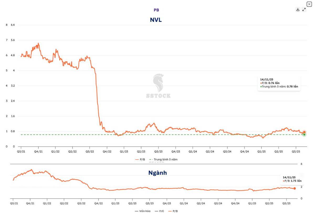
Task: Download the PB chart image
Action: (298, 9)
